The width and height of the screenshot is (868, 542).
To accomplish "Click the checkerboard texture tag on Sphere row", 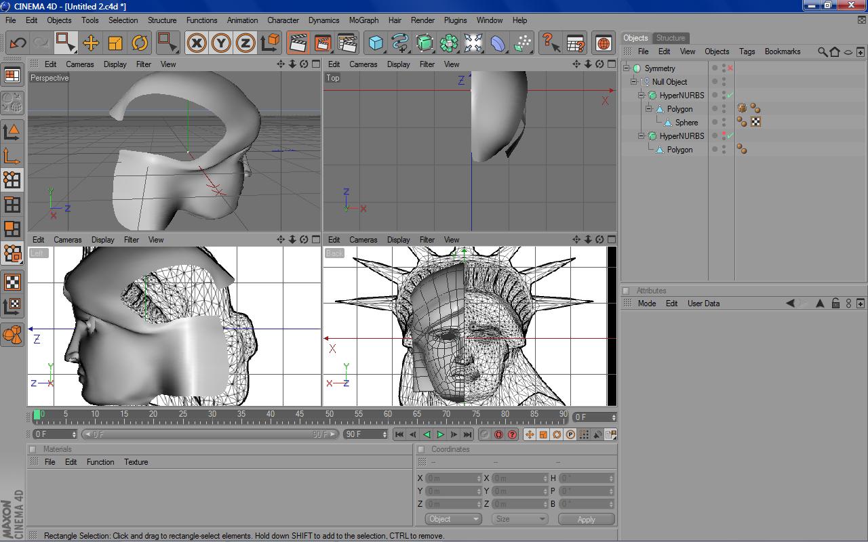I will click(755, 122).
